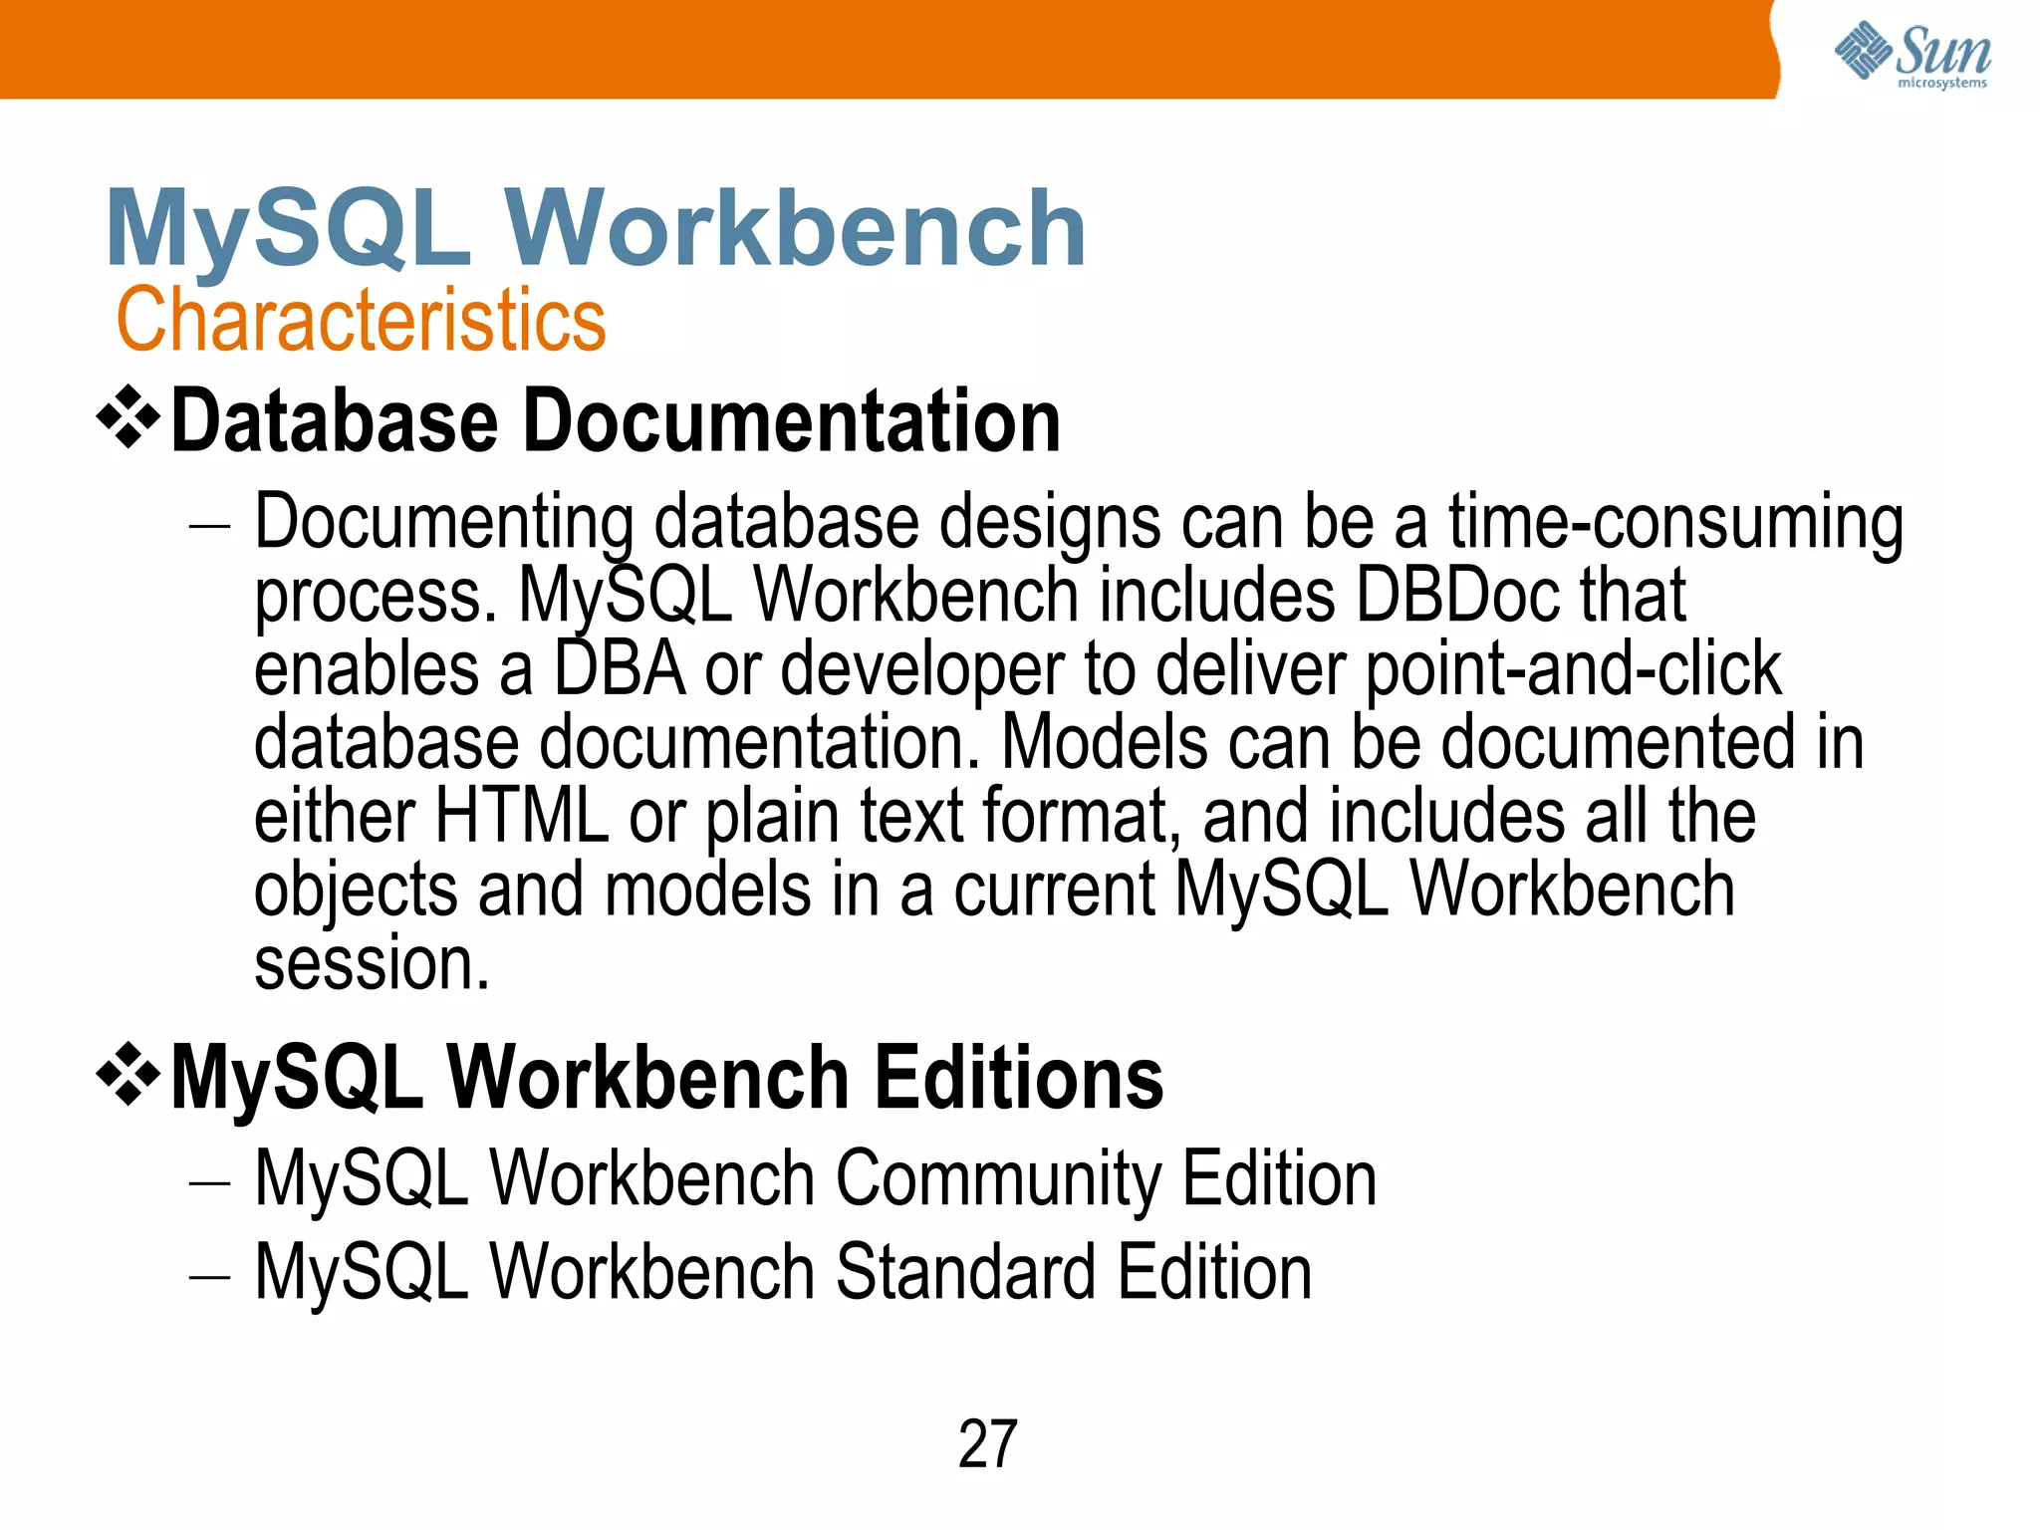
Task: Click the orange Characteristics subtitle
Action: click(361, 320)
